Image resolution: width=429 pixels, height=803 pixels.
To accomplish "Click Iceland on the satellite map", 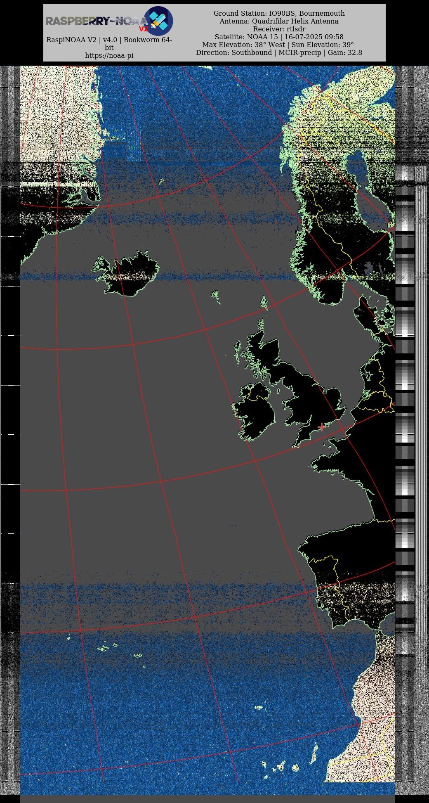I will tap(126, 273).
